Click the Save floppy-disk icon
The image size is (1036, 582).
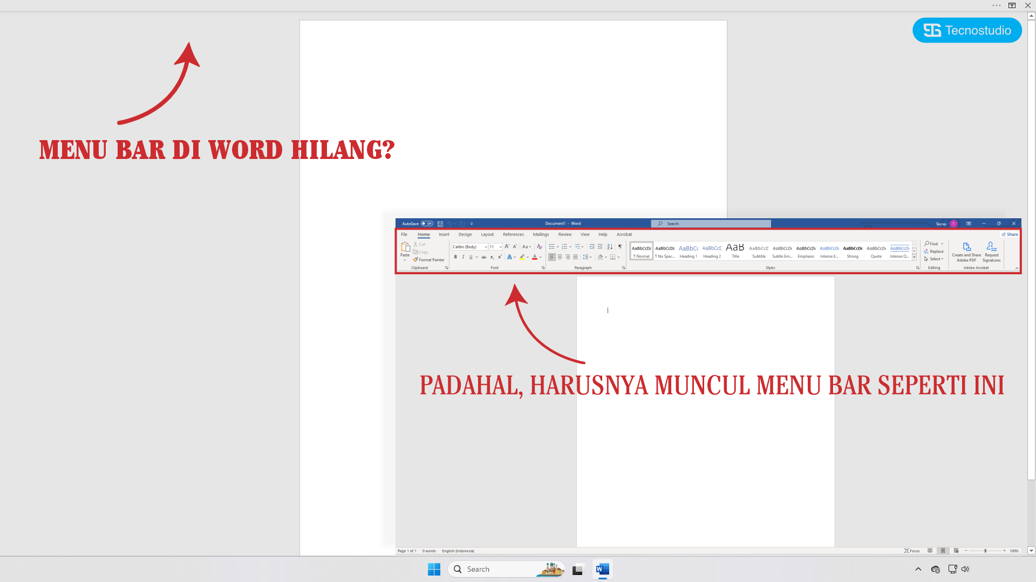pos(440,224)
